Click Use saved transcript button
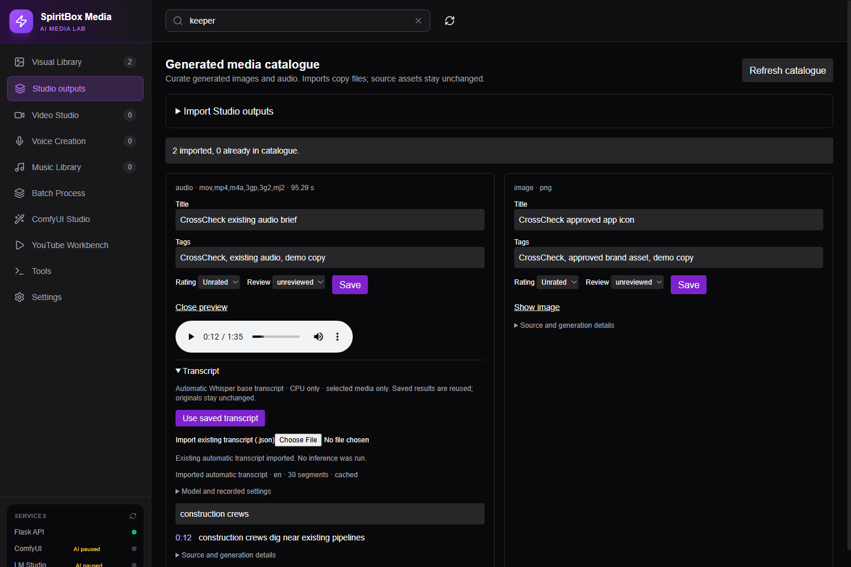Screen dimensions: 851x567 [x=220, y=418]
